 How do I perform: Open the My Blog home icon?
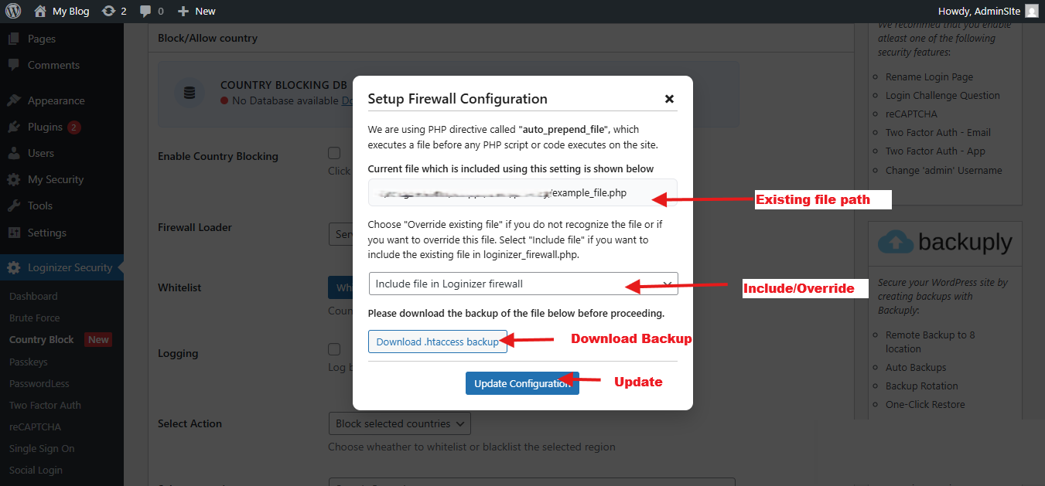(x=40, y=12)
